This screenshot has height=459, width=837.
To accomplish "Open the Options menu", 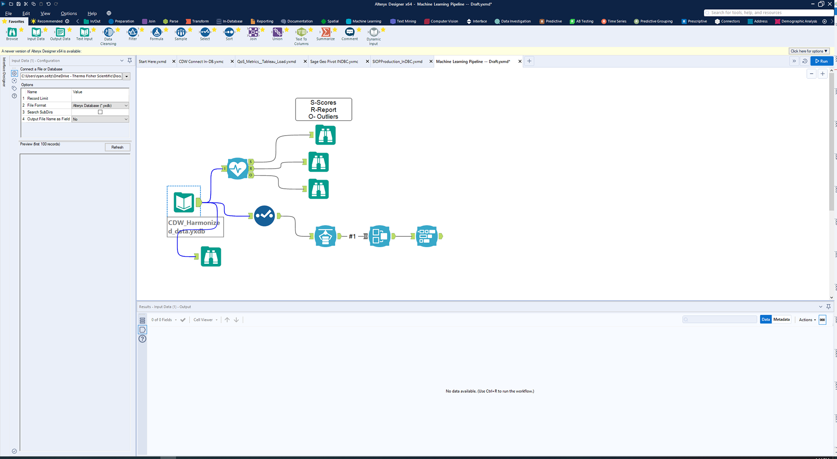I will [69, 14].
